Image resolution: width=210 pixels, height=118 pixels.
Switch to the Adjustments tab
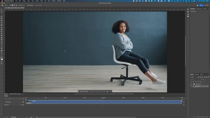point(199,9)
